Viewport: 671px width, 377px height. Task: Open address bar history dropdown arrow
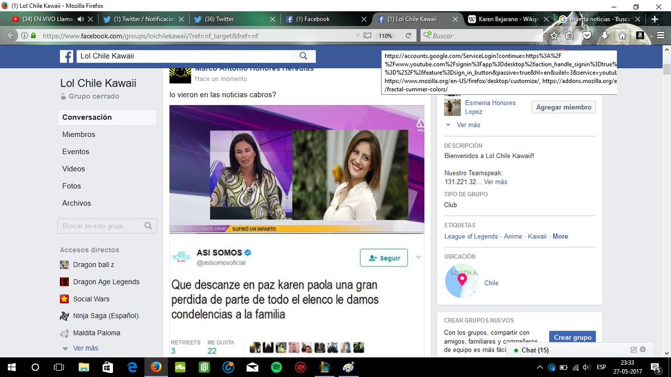click(357, 36)
